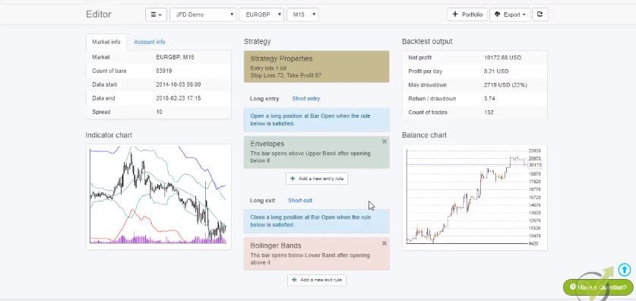The height and width of the screenshot is (301, 636).
Task: Open the Have a Question help button
Action: point(598,287)
